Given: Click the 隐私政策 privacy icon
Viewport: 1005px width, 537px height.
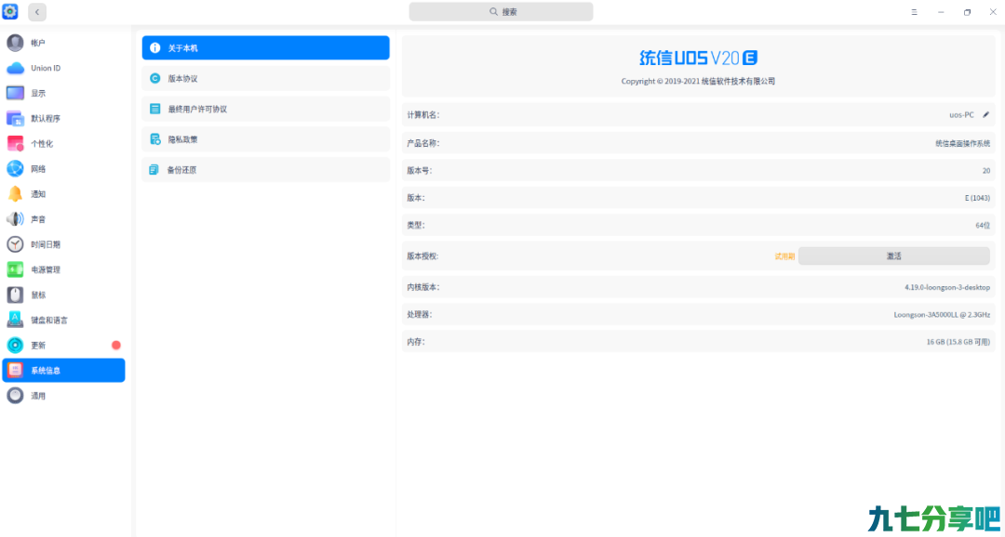Looking at the screenshot, I should tap(154, 138).
